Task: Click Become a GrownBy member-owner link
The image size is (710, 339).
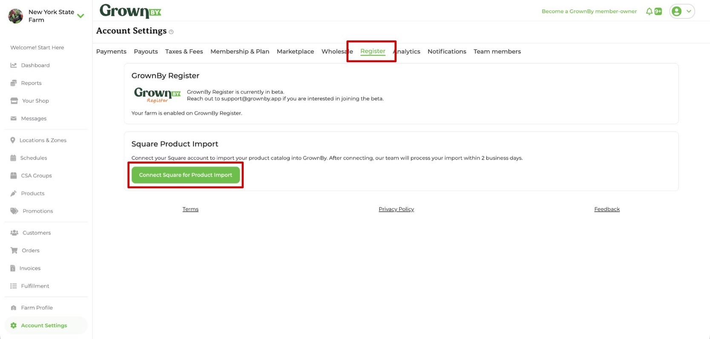Action: (x=589, y=11)
